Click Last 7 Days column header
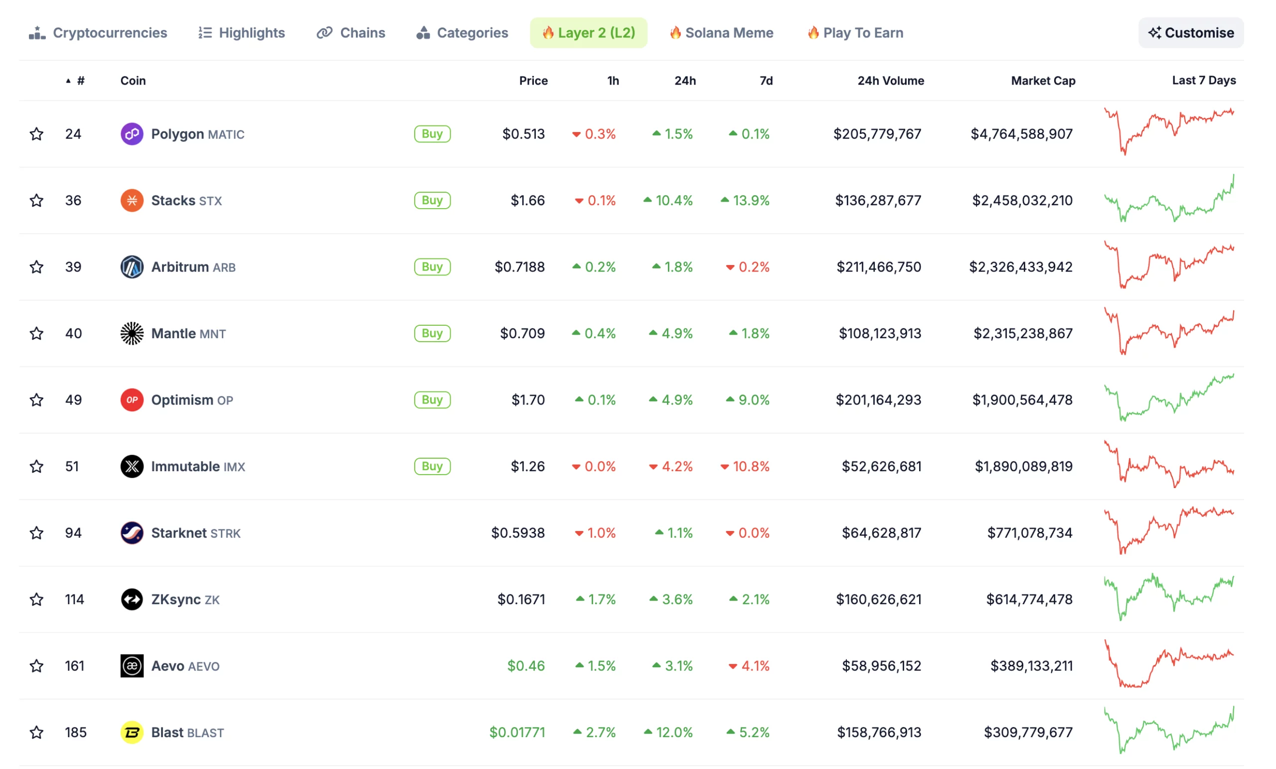The image size is (1276, 769). click(x=1204, y=80)
